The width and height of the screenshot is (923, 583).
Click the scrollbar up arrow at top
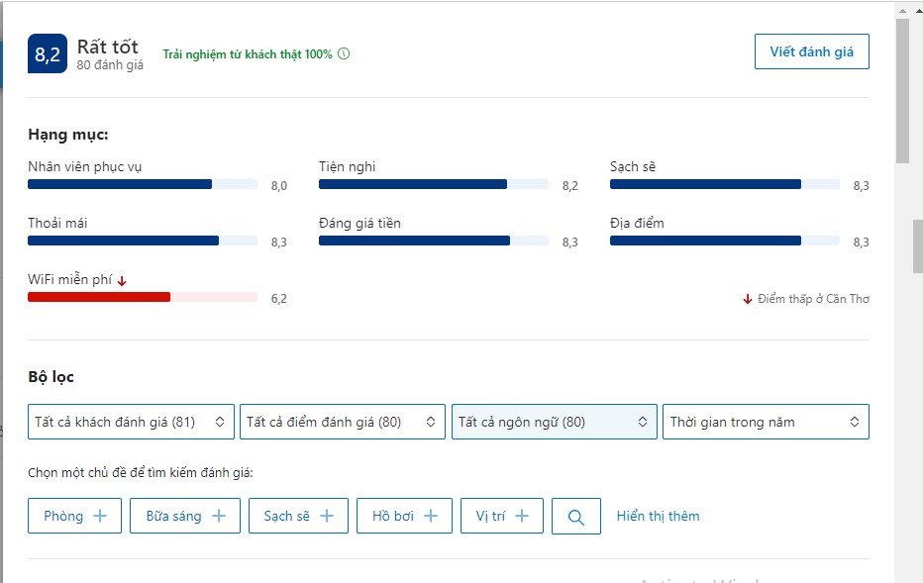[902, 9]
